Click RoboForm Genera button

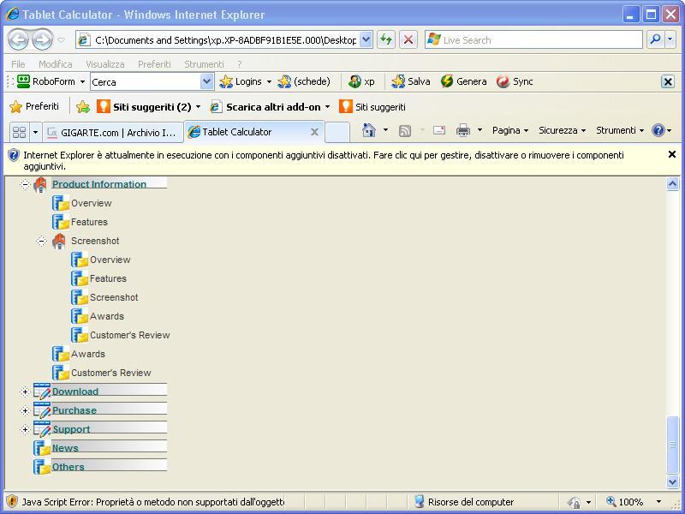[463, 81]
